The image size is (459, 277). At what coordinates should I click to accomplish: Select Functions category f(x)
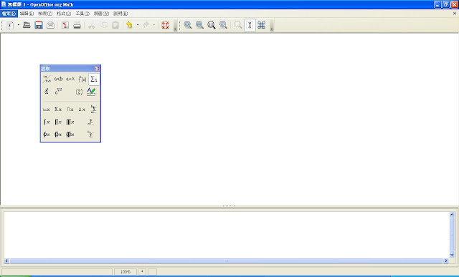click(82, 79)
